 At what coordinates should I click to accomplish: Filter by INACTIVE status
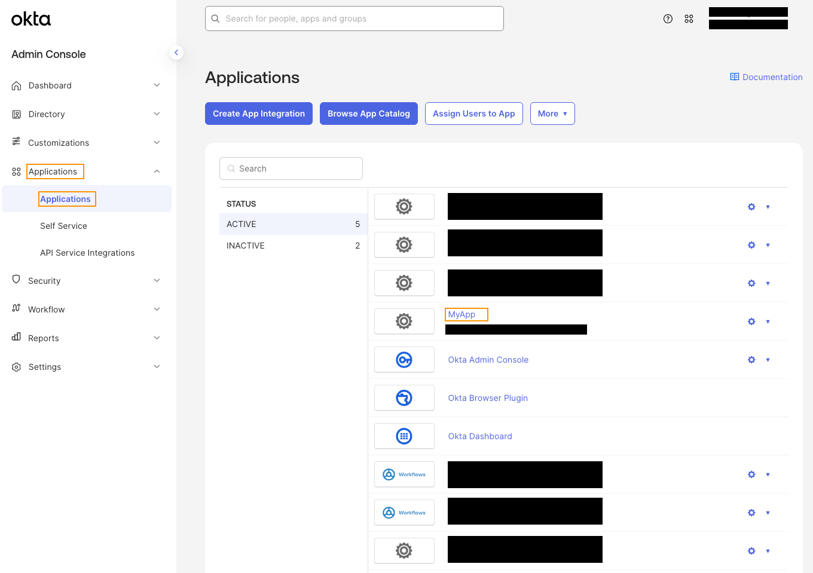293,246
